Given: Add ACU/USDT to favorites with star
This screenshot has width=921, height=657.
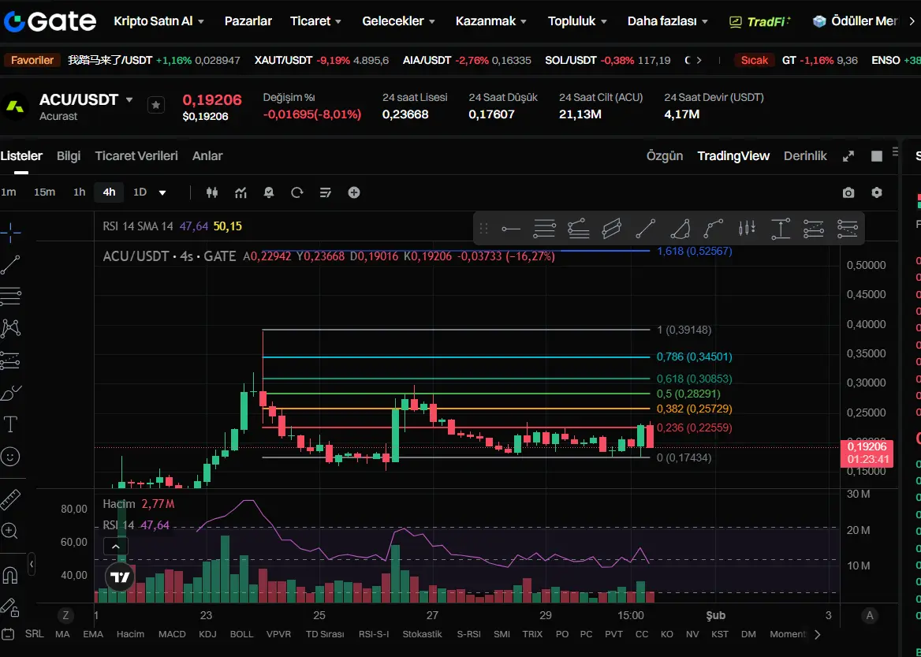Looking at the screenshot, I should [155, 105].
